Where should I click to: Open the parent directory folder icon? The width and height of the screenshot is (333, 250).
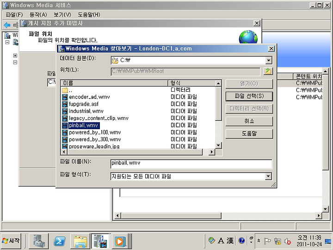click(x=65, y=90)
